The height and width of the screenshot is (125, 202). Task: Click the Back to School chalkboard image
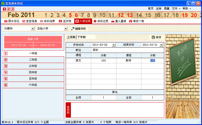[182, 61]
